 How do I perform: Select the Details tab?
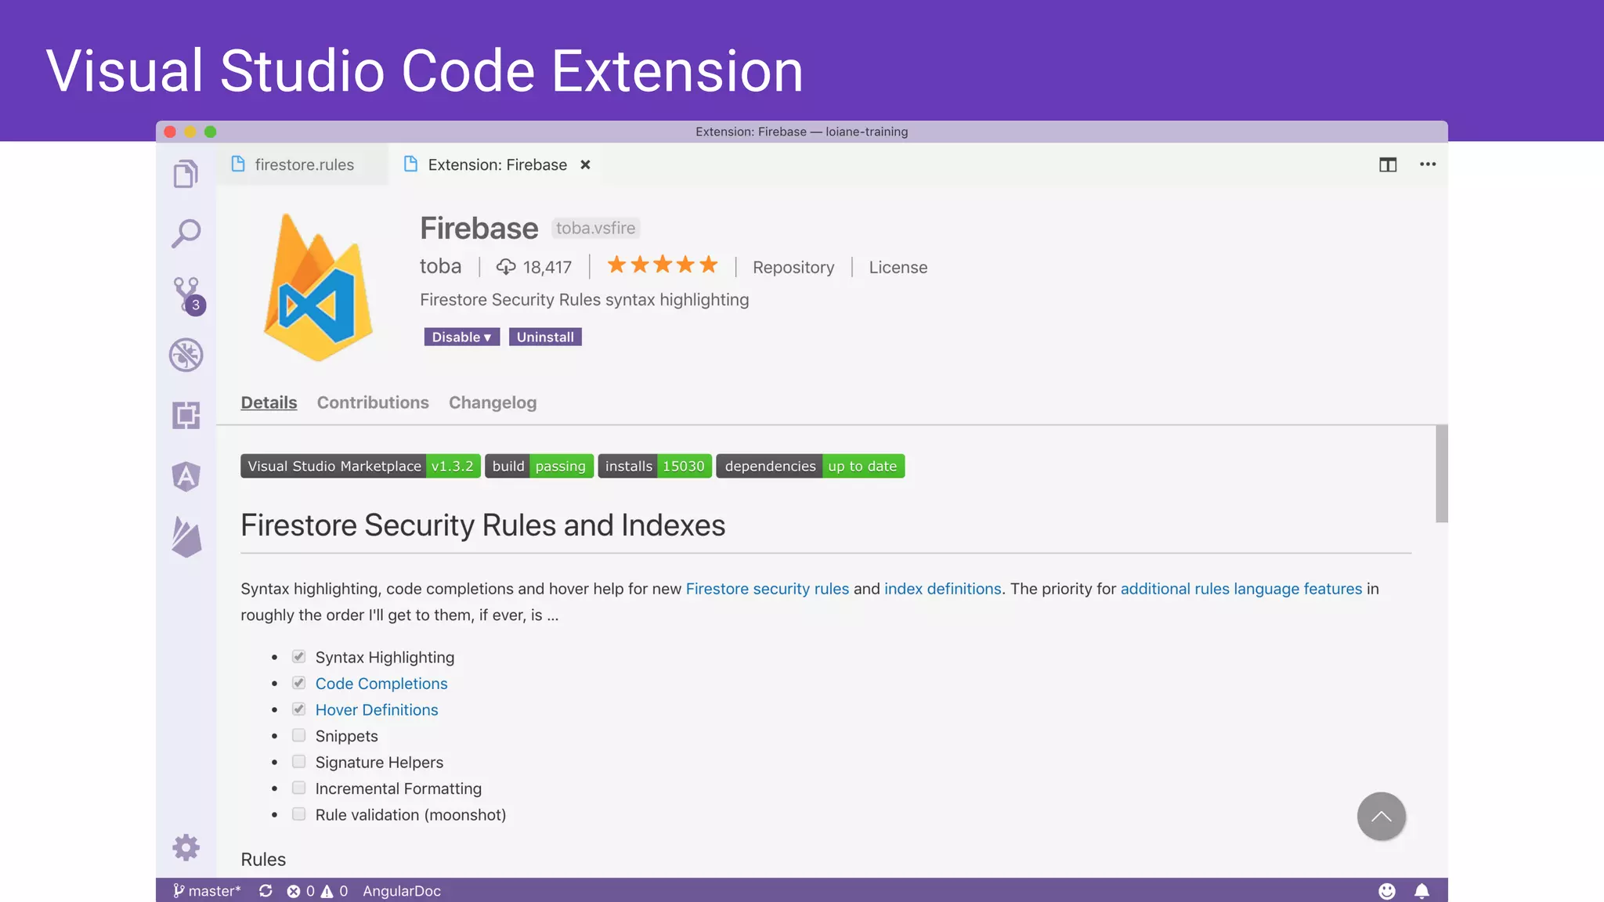(269, 402)
